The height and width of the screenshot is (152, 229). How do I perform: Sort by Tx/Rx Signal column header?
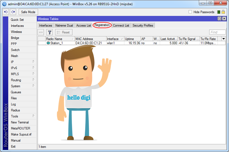pos(189,39)
